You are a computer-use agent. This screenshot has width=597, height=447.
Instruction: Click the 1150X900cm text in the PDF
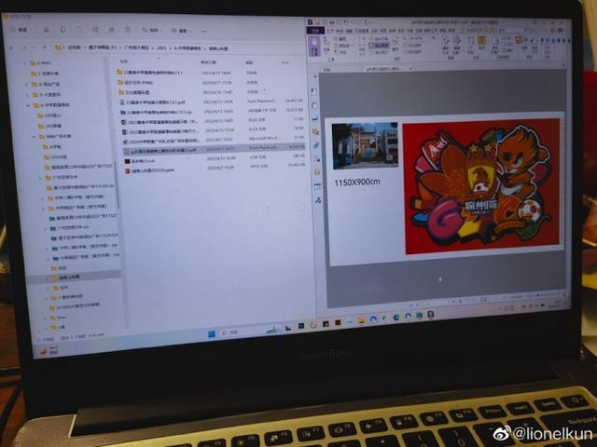356,183
